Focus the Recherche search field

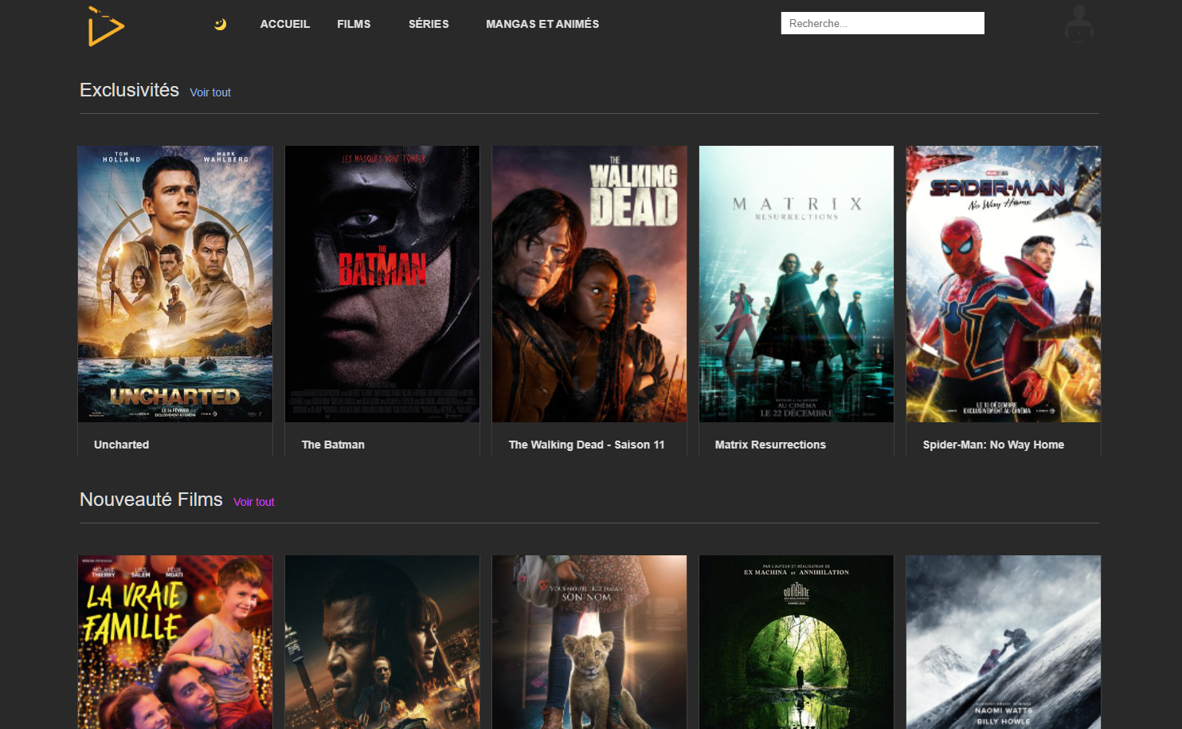point(883,23)
